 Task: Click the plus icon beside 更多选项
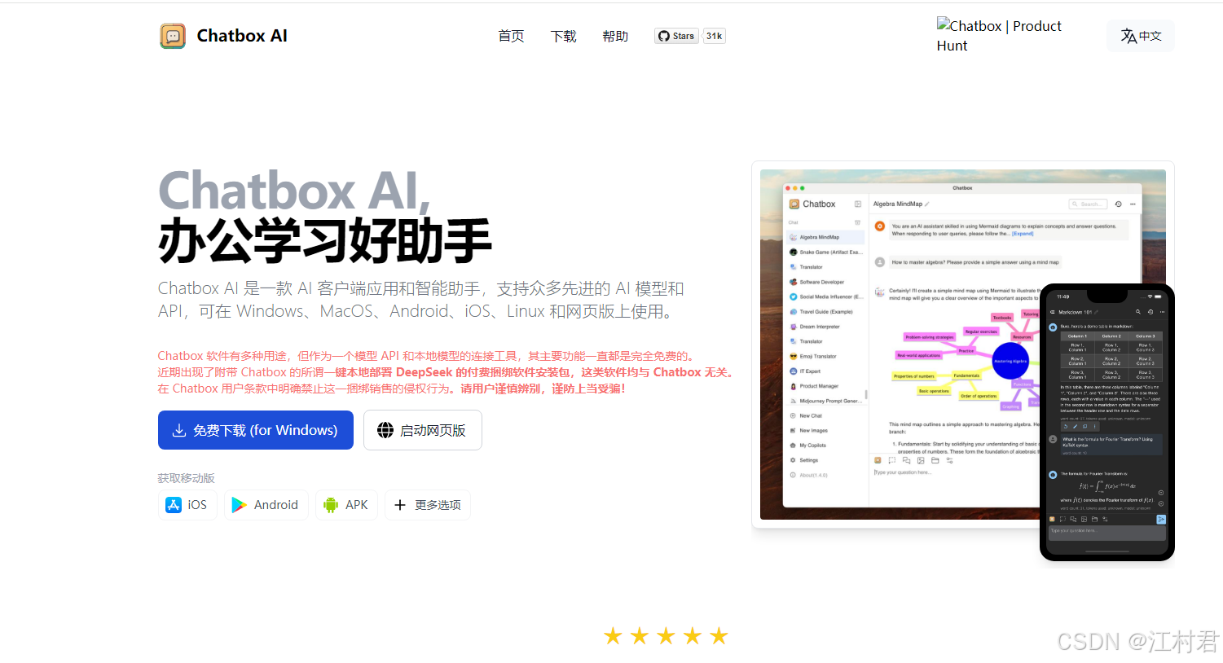[x=400, y=505]
